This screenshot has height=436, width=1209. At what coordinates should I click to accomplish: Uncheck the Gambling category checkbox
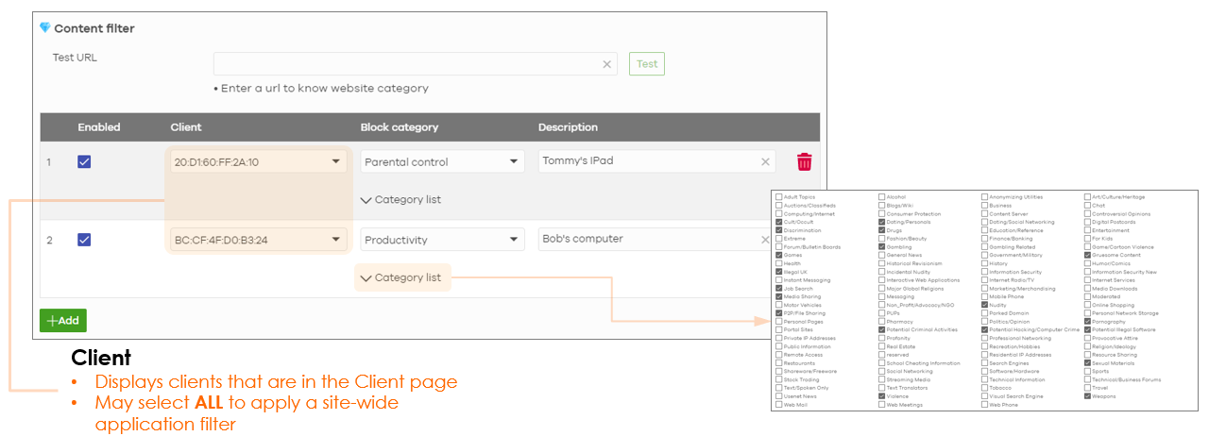click(881, 247)
